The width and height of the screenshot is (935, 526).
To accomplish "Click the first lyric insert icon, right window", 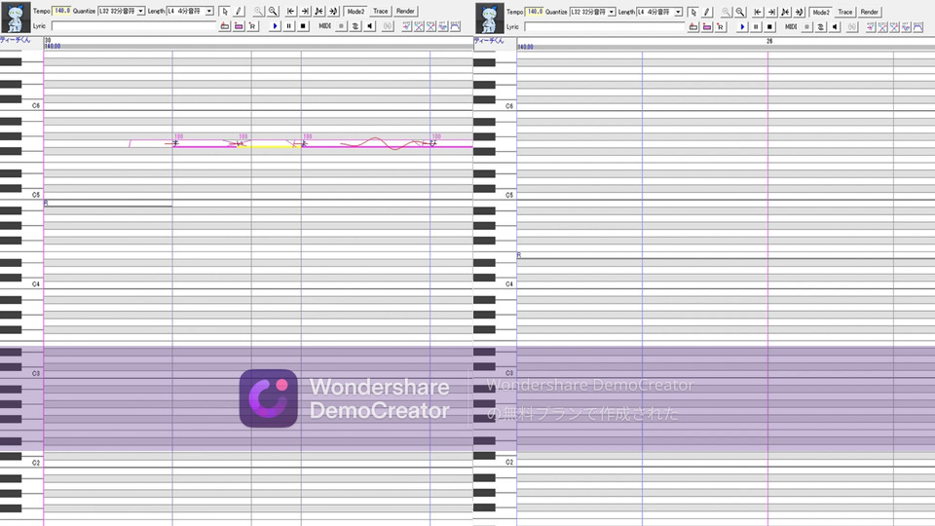I will pos(692,27).
